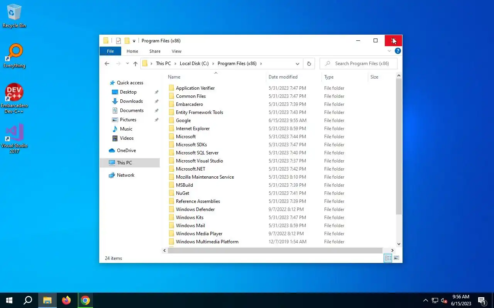
Task: Show hidden system tray icons
Action: coord(426,300)
